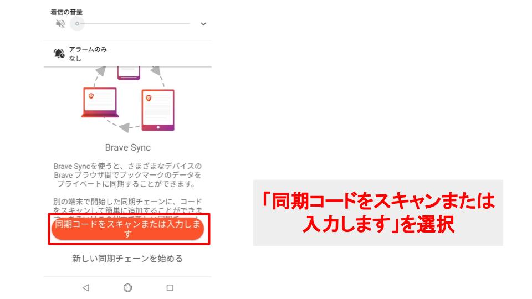Viewport: 532px width, 299px height.
Task: Click the ringer volume slider thumb
Action: click(78, 24)
